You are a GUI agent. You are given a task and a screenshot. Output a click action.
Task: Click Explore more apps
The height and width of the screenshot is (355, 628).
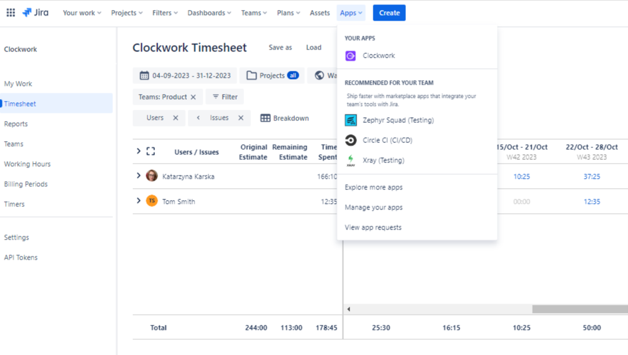point(374,188)
